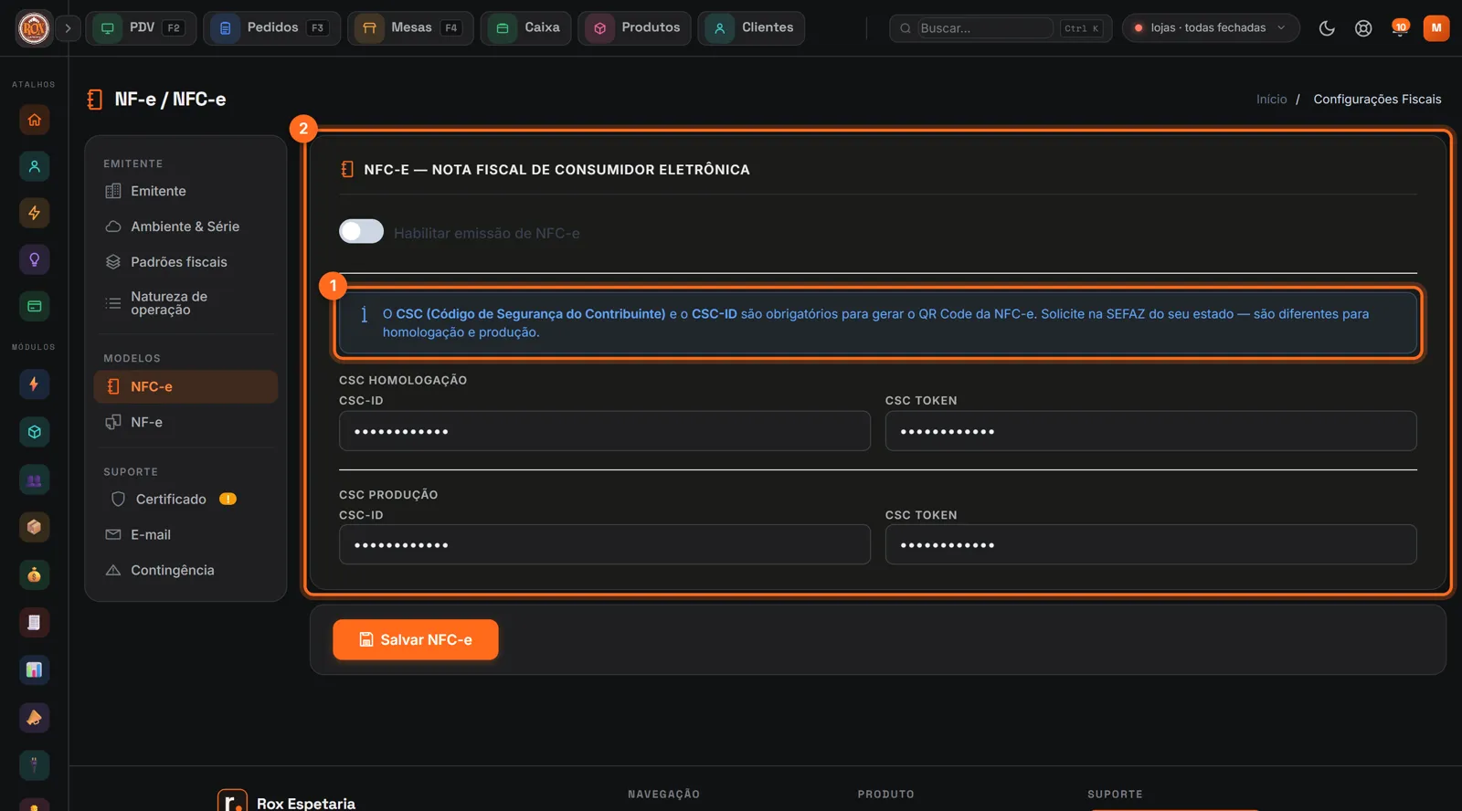Toggle Habilitar emissão de NFC-e switch
1462x811 pixels.
362,232
